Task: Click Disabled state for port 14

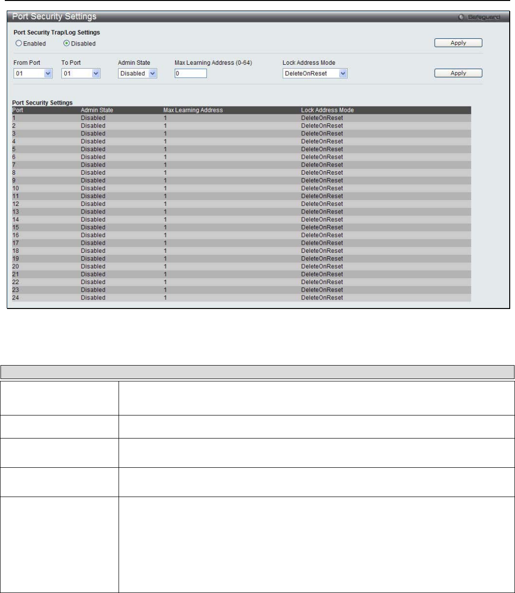Action: point(93,219)
